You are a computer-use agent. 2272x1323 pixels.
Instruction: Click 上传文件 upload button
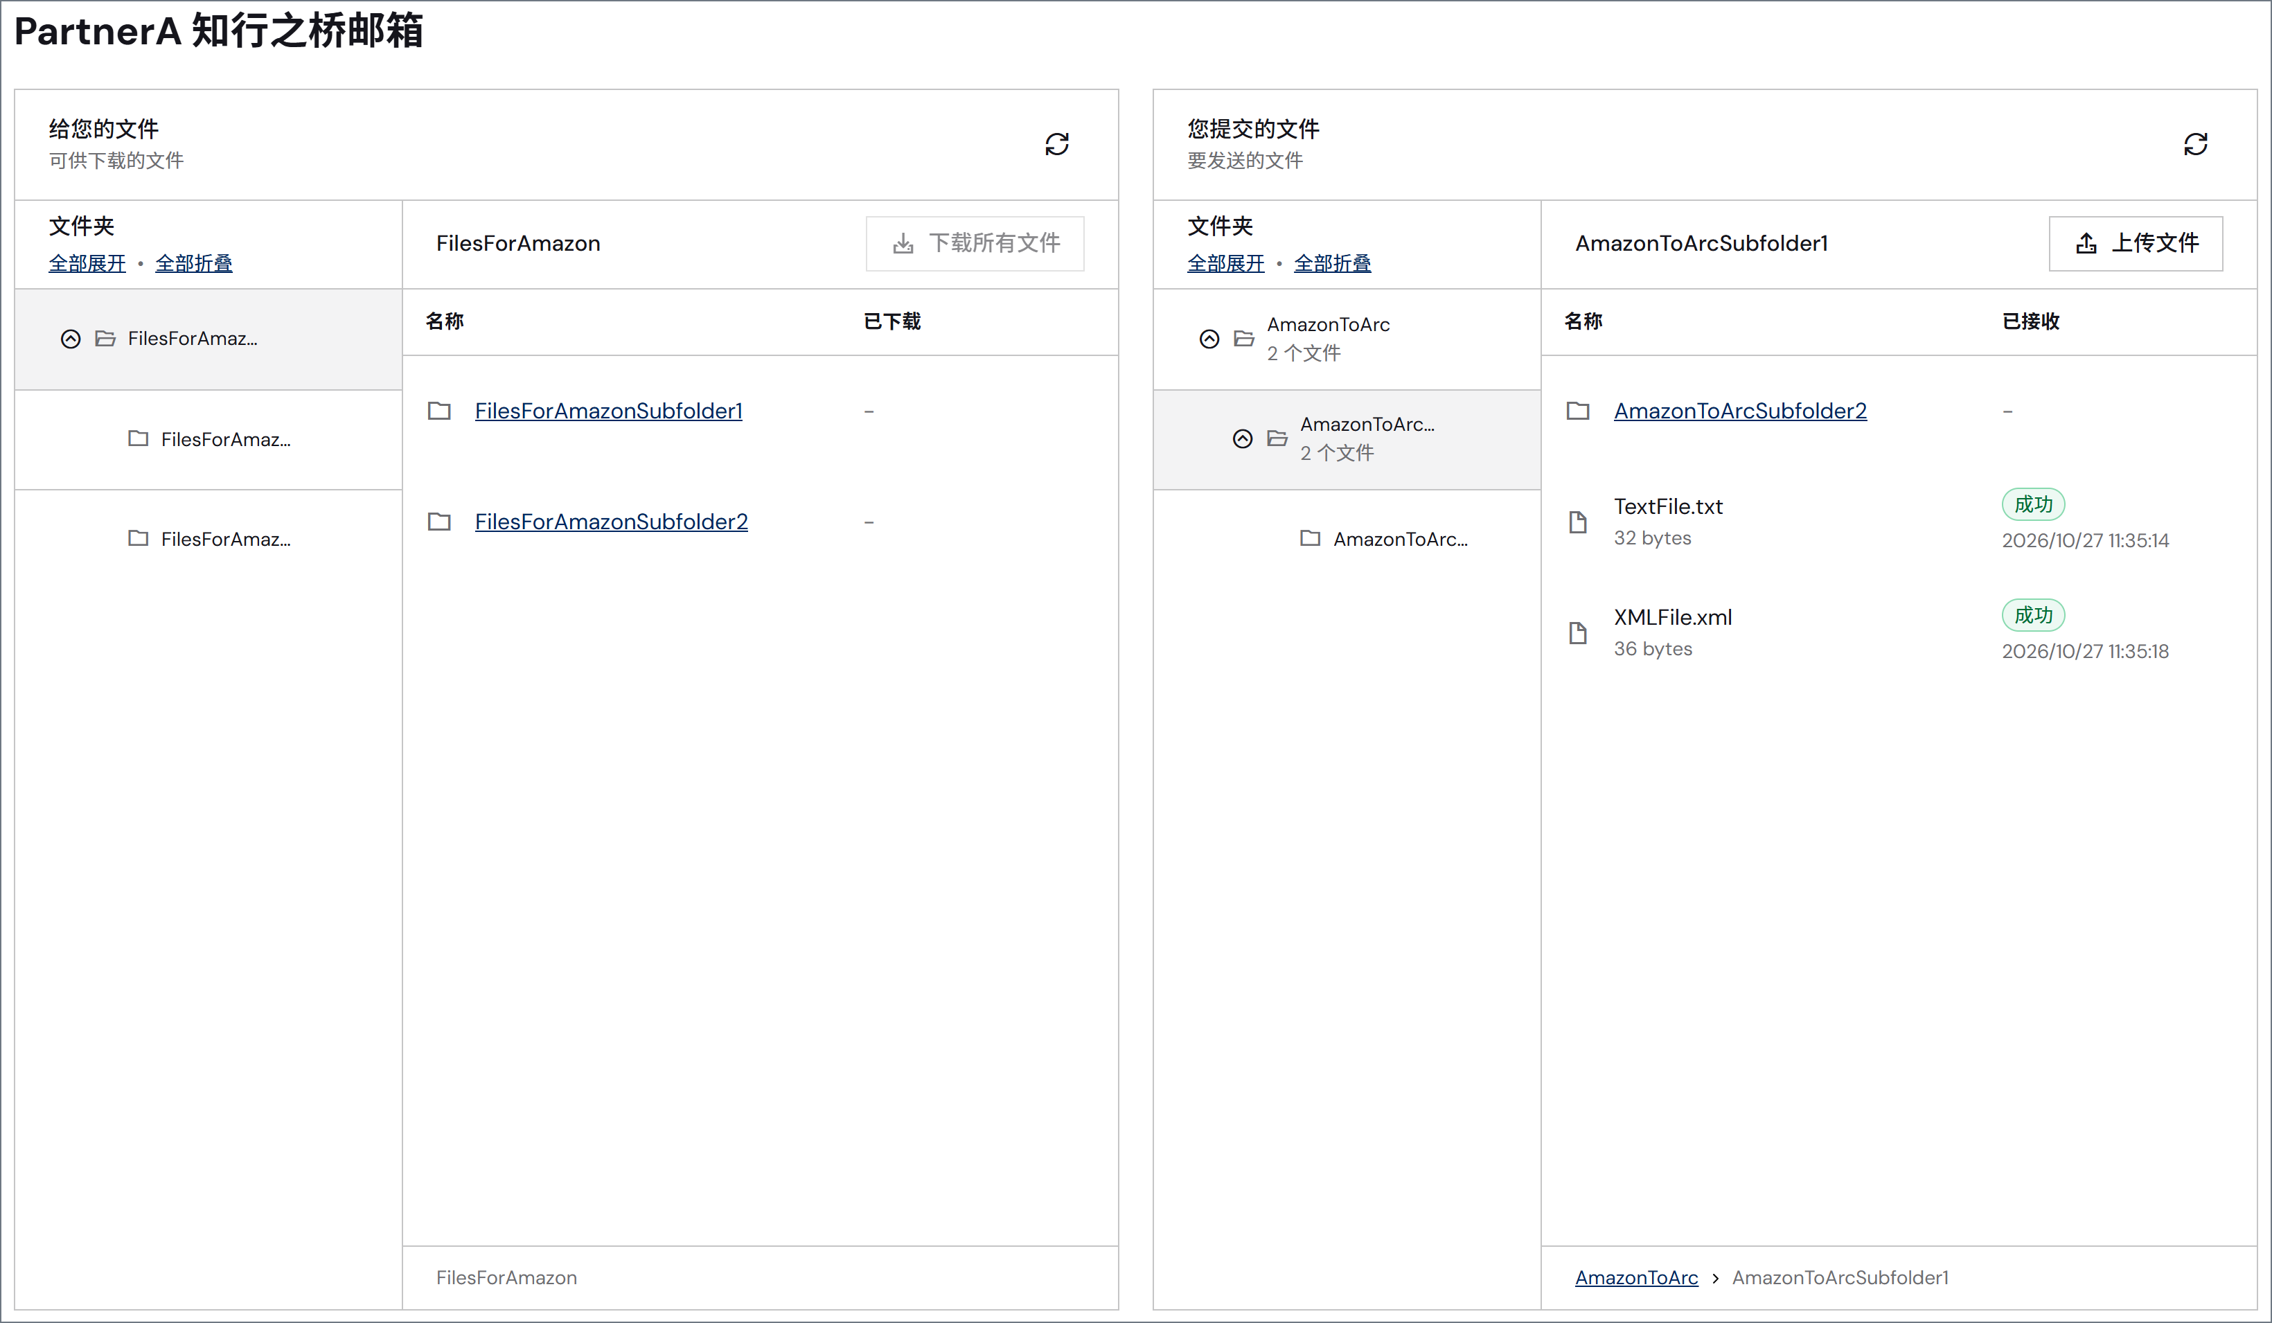[2136, 244]
